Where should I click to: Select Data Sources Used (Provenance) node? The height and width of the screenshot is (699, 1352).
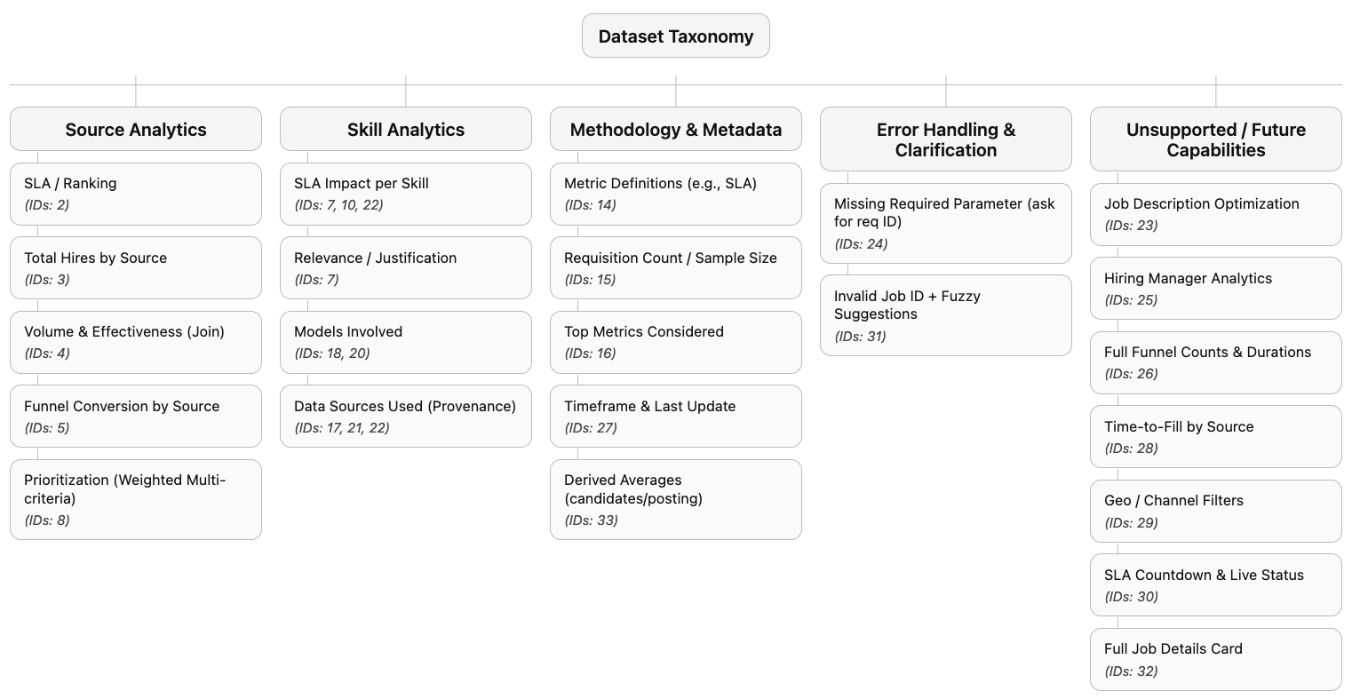[x=406, y=416]
